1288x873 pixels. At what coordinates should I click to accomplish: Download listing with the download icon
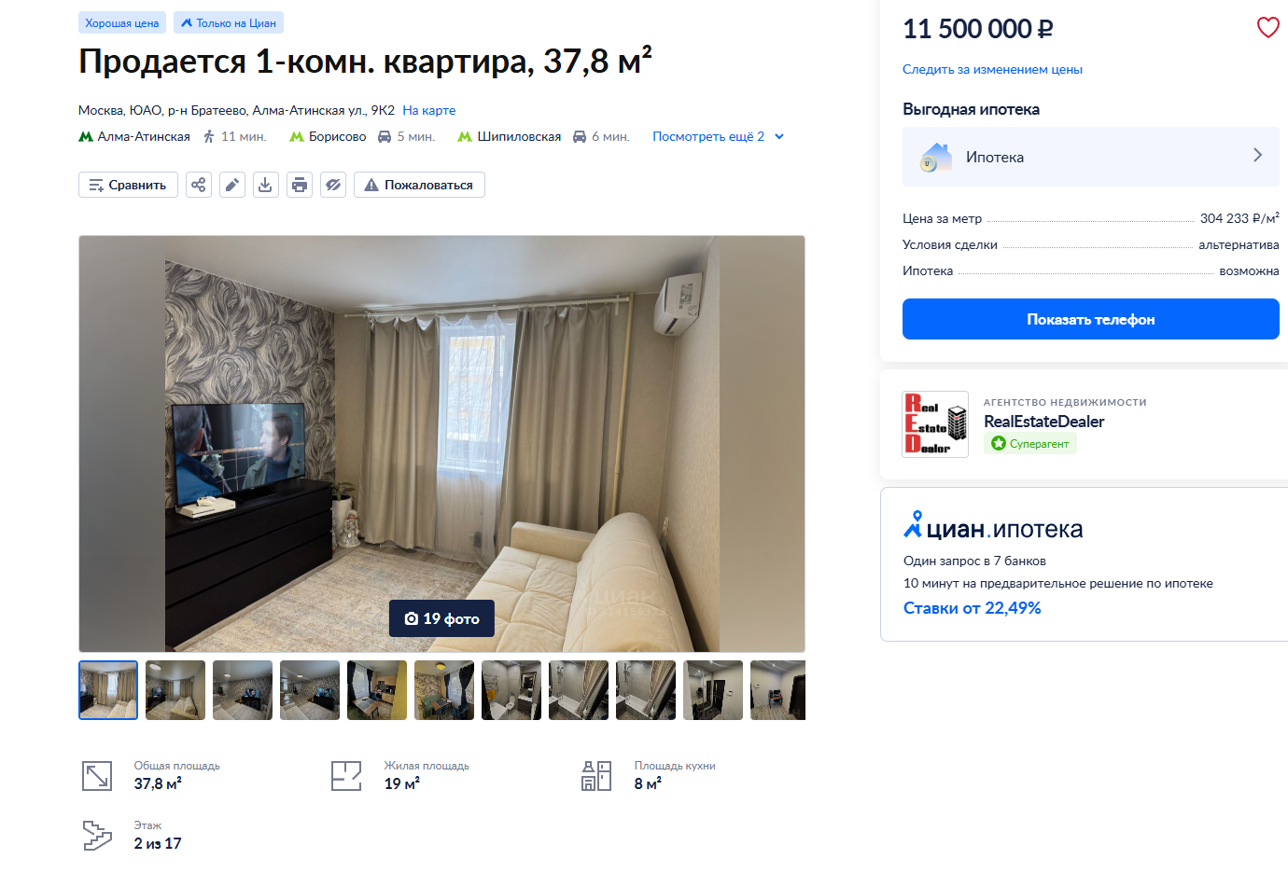[266, 185]
